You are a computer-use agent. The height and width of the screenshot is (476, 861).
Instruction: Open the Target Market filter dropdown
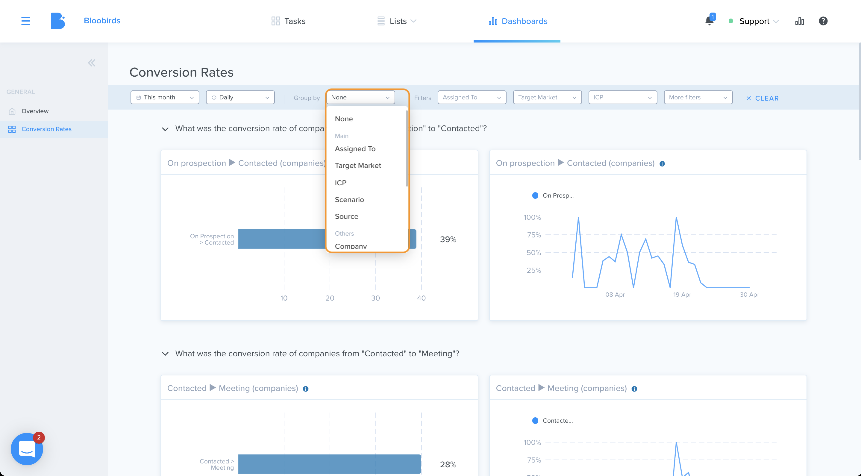pos(548,97)
